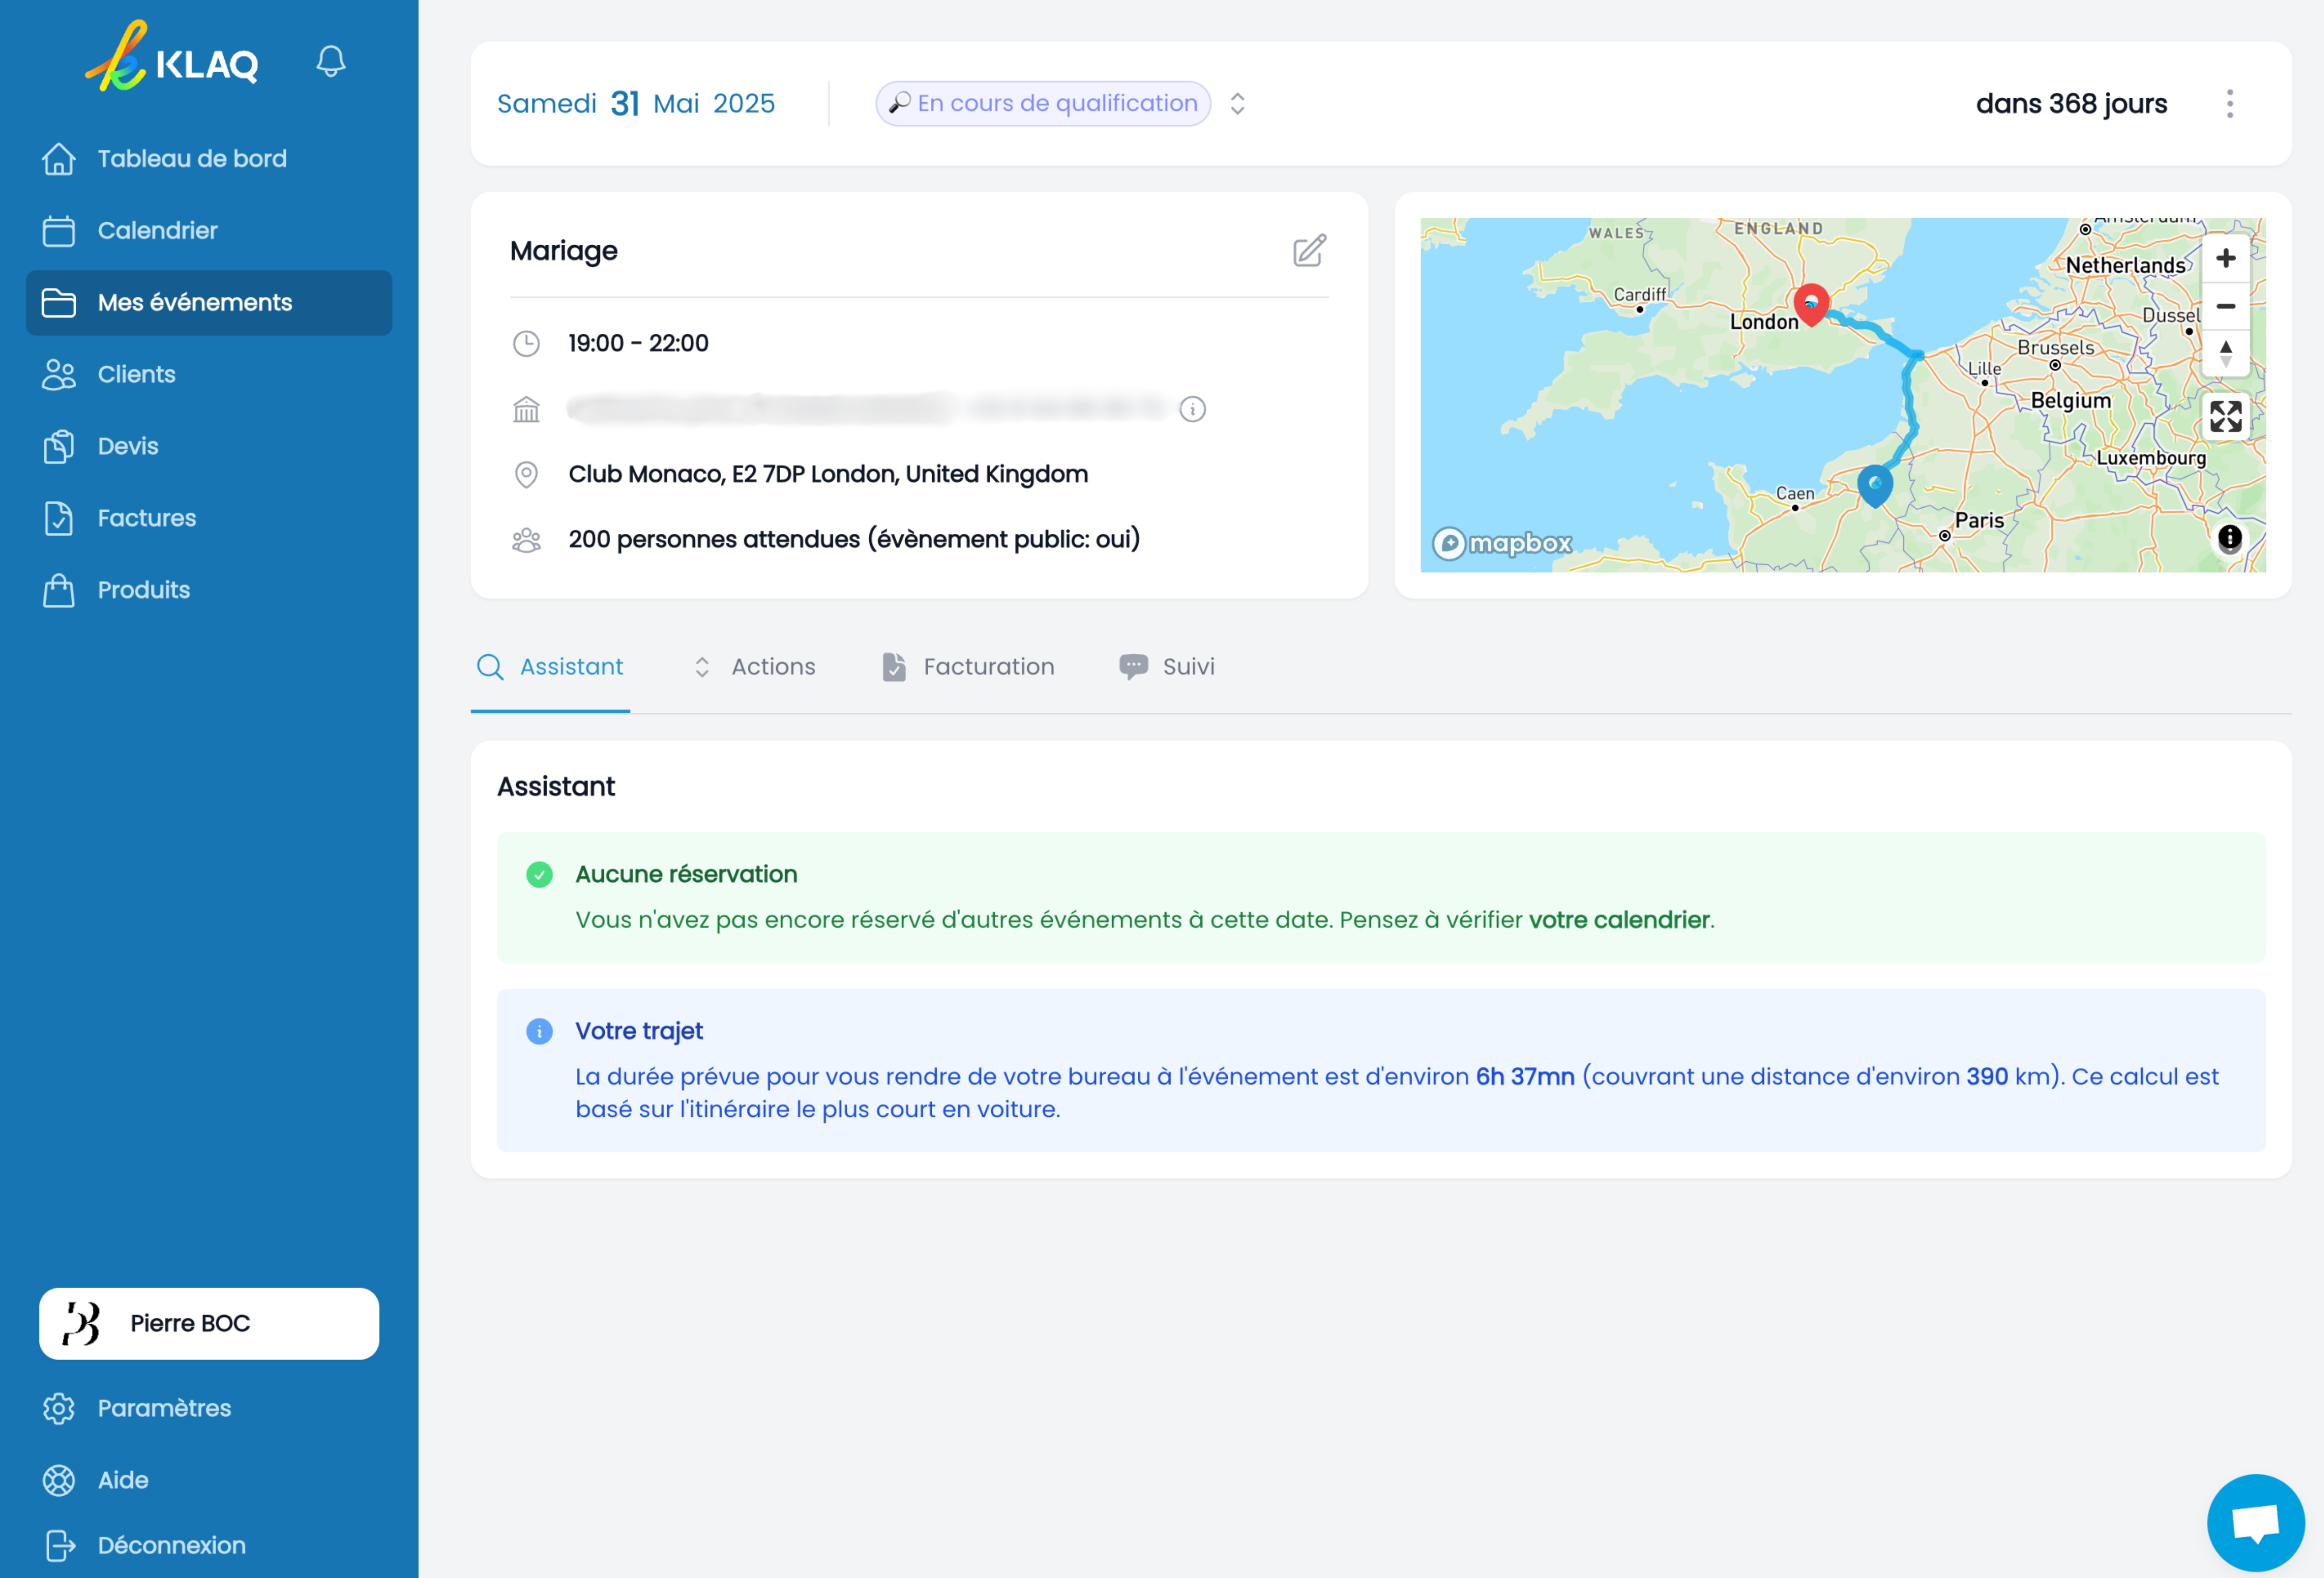Viewport: 2324px width, 1578px height.
Task: Switch to the Facturation tab
Action: coord(968,667)
